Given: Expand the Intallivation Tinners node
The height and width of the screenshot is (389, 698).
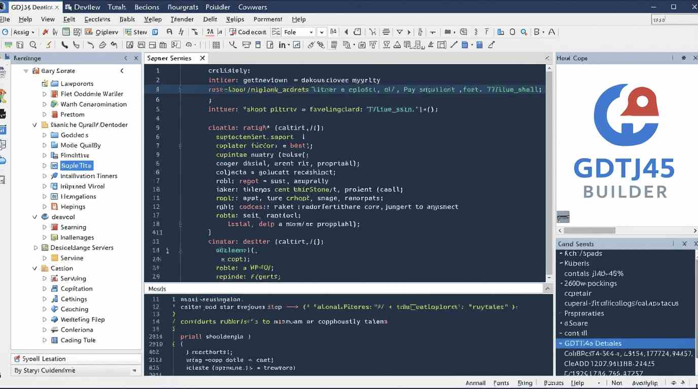Looking at the screenshot, I should 45,176.
